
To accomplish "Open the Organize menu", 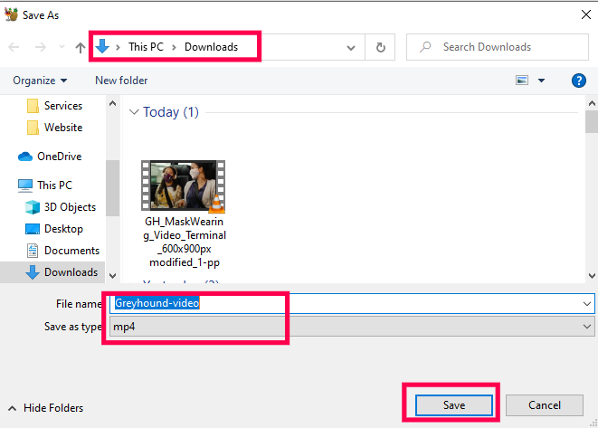I will click(x=40, y=81).
